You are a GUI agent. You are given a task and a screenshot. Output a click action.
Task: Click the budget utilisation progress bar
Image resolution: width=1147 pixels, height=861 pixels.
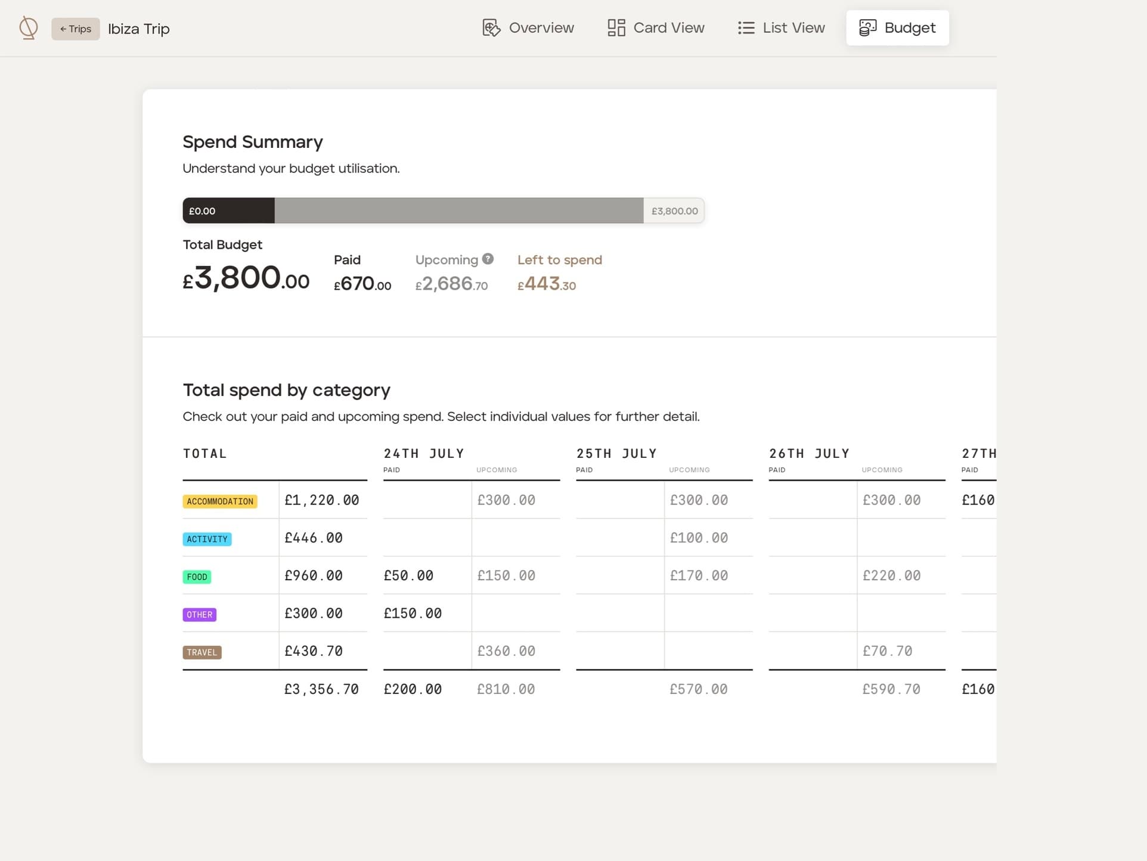[x=444, y=210]
